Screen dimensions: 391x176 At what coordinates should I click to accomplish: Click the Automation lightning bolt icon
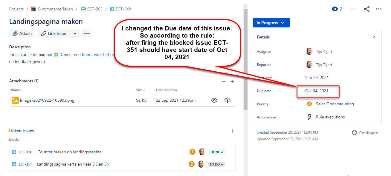309,117
